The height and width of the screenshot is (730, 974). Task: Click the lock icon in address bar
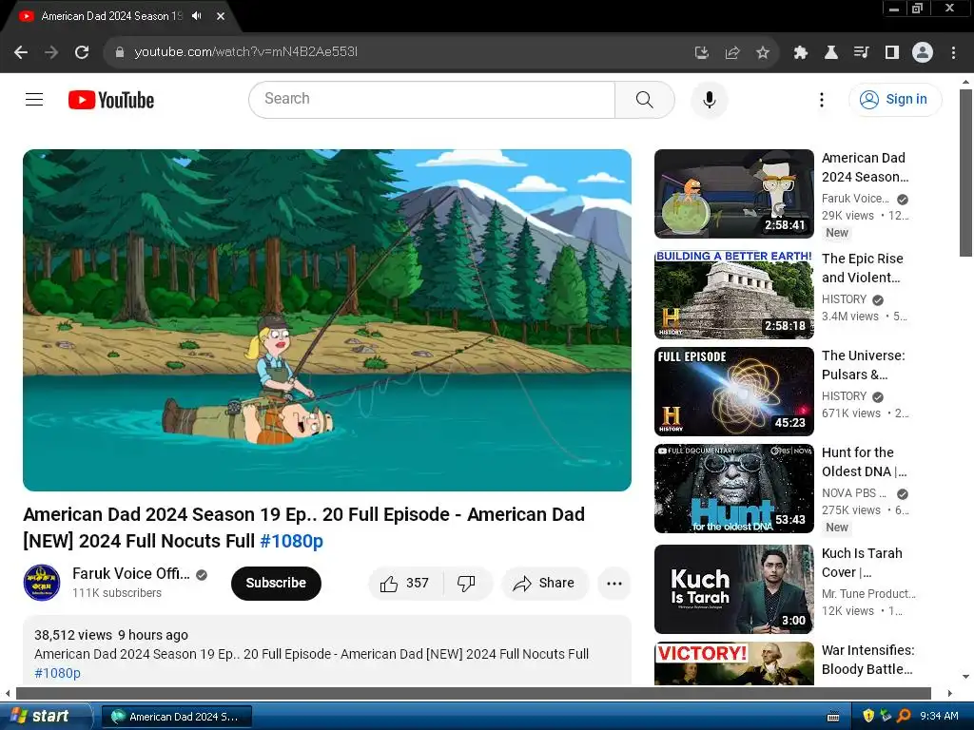point(120,52)
